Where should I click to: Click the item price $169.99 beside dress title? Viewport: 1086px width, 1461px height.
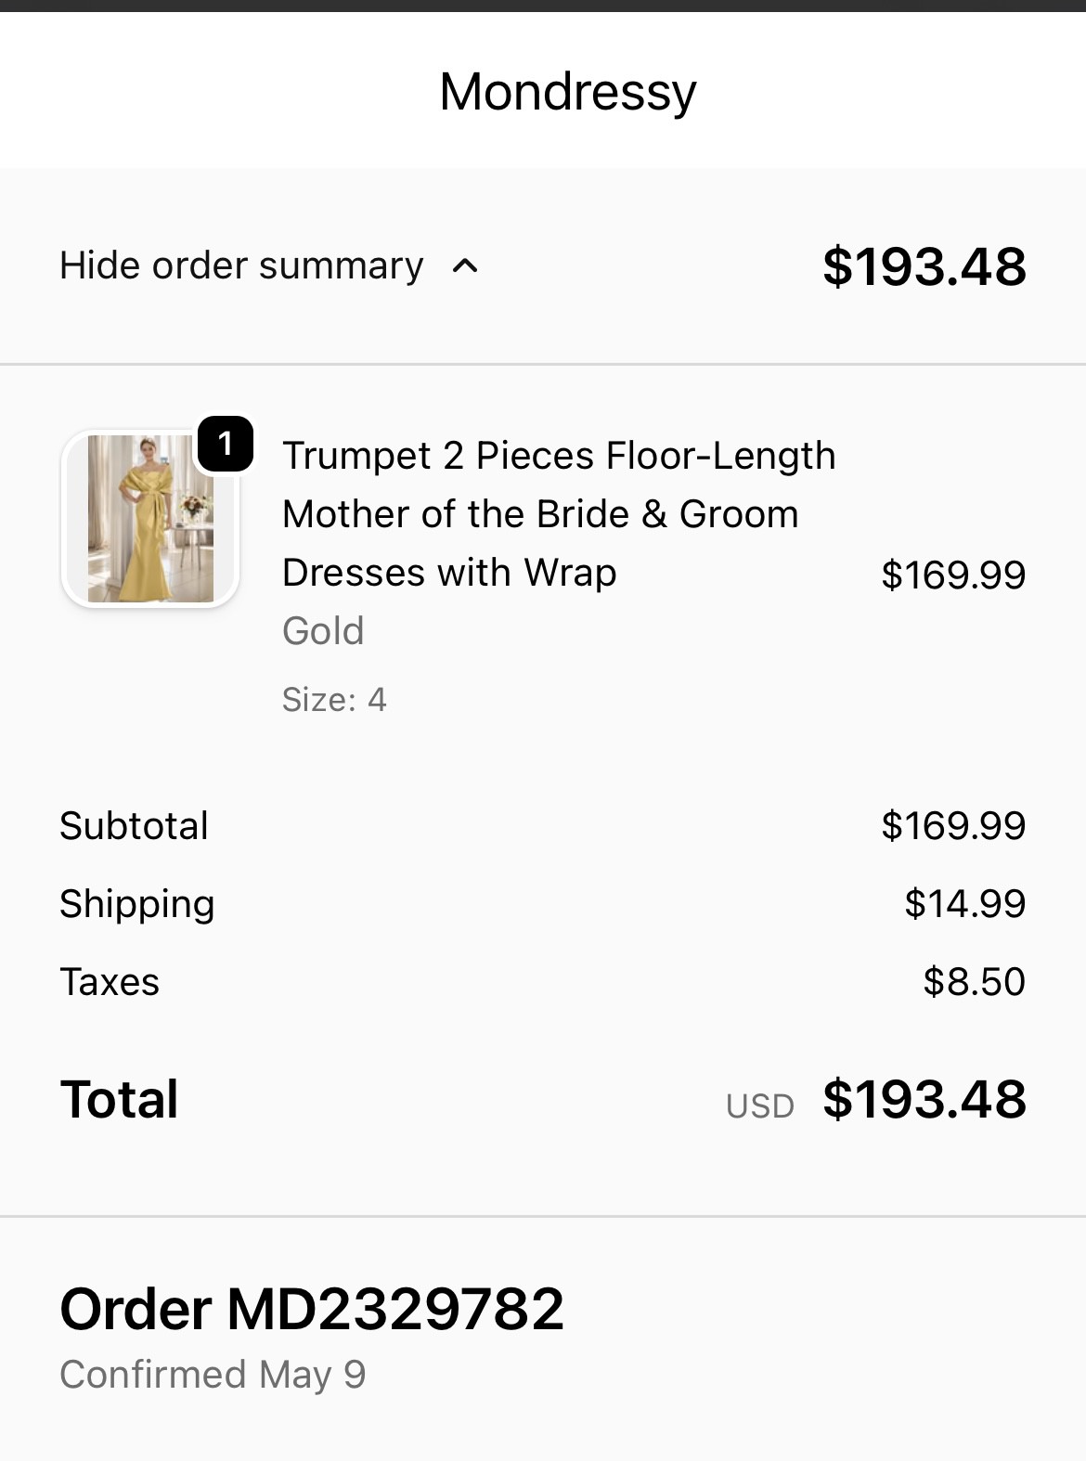click(952, 575)
